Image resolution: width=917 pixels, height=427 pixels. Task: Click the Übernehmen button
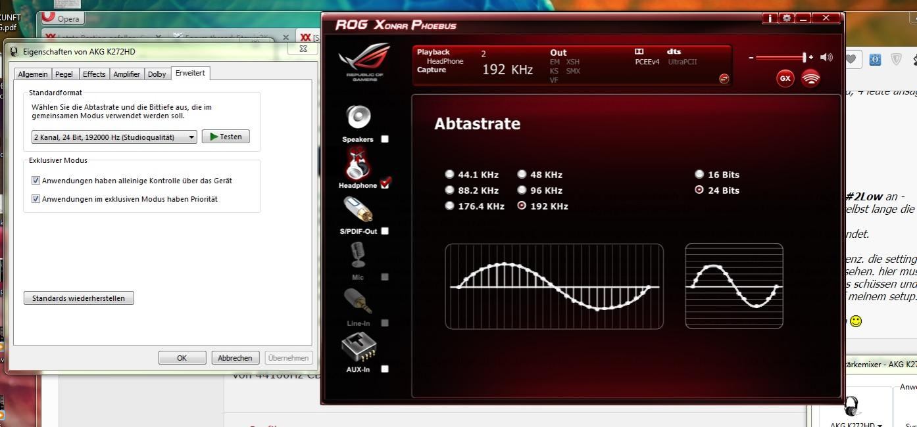[288, 358]
